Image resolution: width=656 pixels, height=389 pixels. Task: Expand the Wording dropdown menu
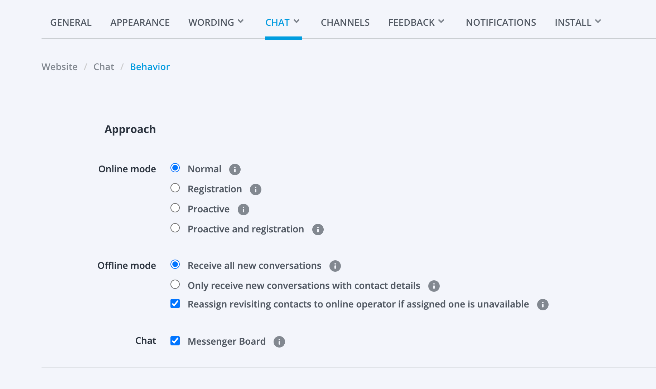[x=216, y=23]
